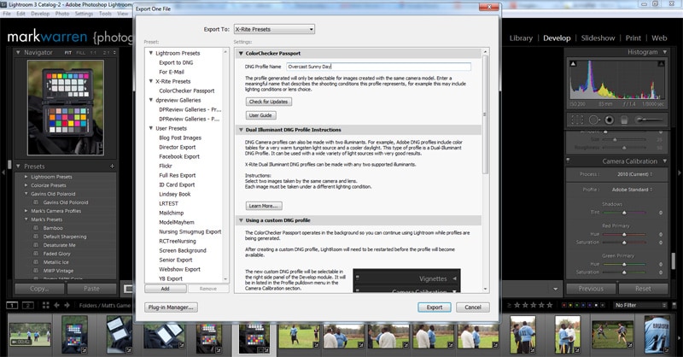Image resolution: width=683 pixels, height=357 pixels.
Task: Collapse the Histogram panel
Action: (665, 52)
